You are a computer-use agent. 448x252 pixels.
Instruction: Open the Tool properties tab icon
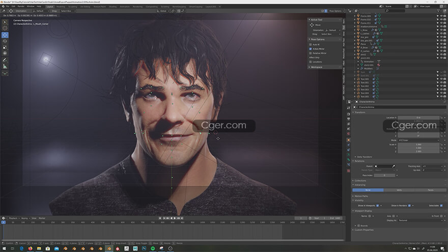tap(349, 108)
